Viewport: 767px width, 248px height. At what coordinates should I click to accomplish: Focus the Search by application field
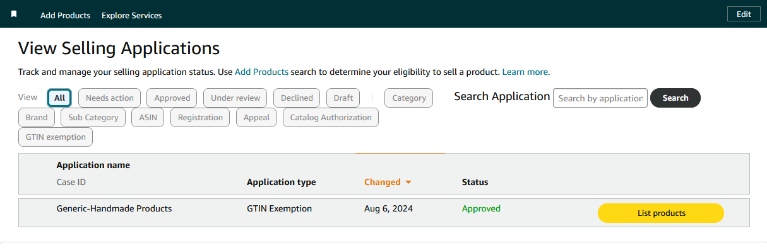[600, 98]
